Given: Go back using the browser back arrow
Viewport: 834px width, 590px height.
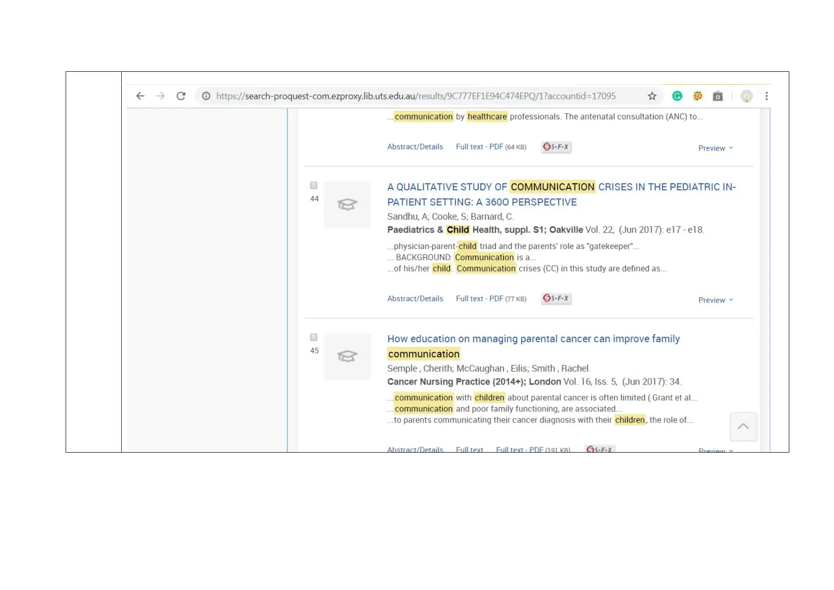Looking at the screenshot, I should pos(140,96).
